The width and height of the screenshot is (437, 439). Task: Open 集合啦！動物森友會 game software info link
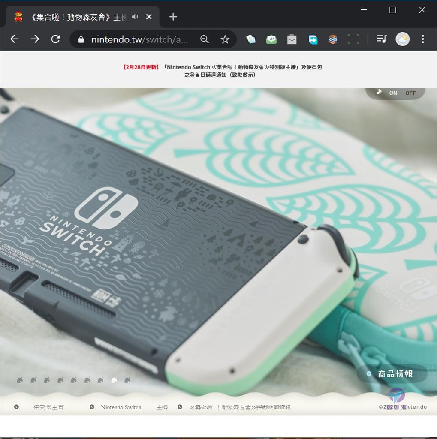[240, 407]
